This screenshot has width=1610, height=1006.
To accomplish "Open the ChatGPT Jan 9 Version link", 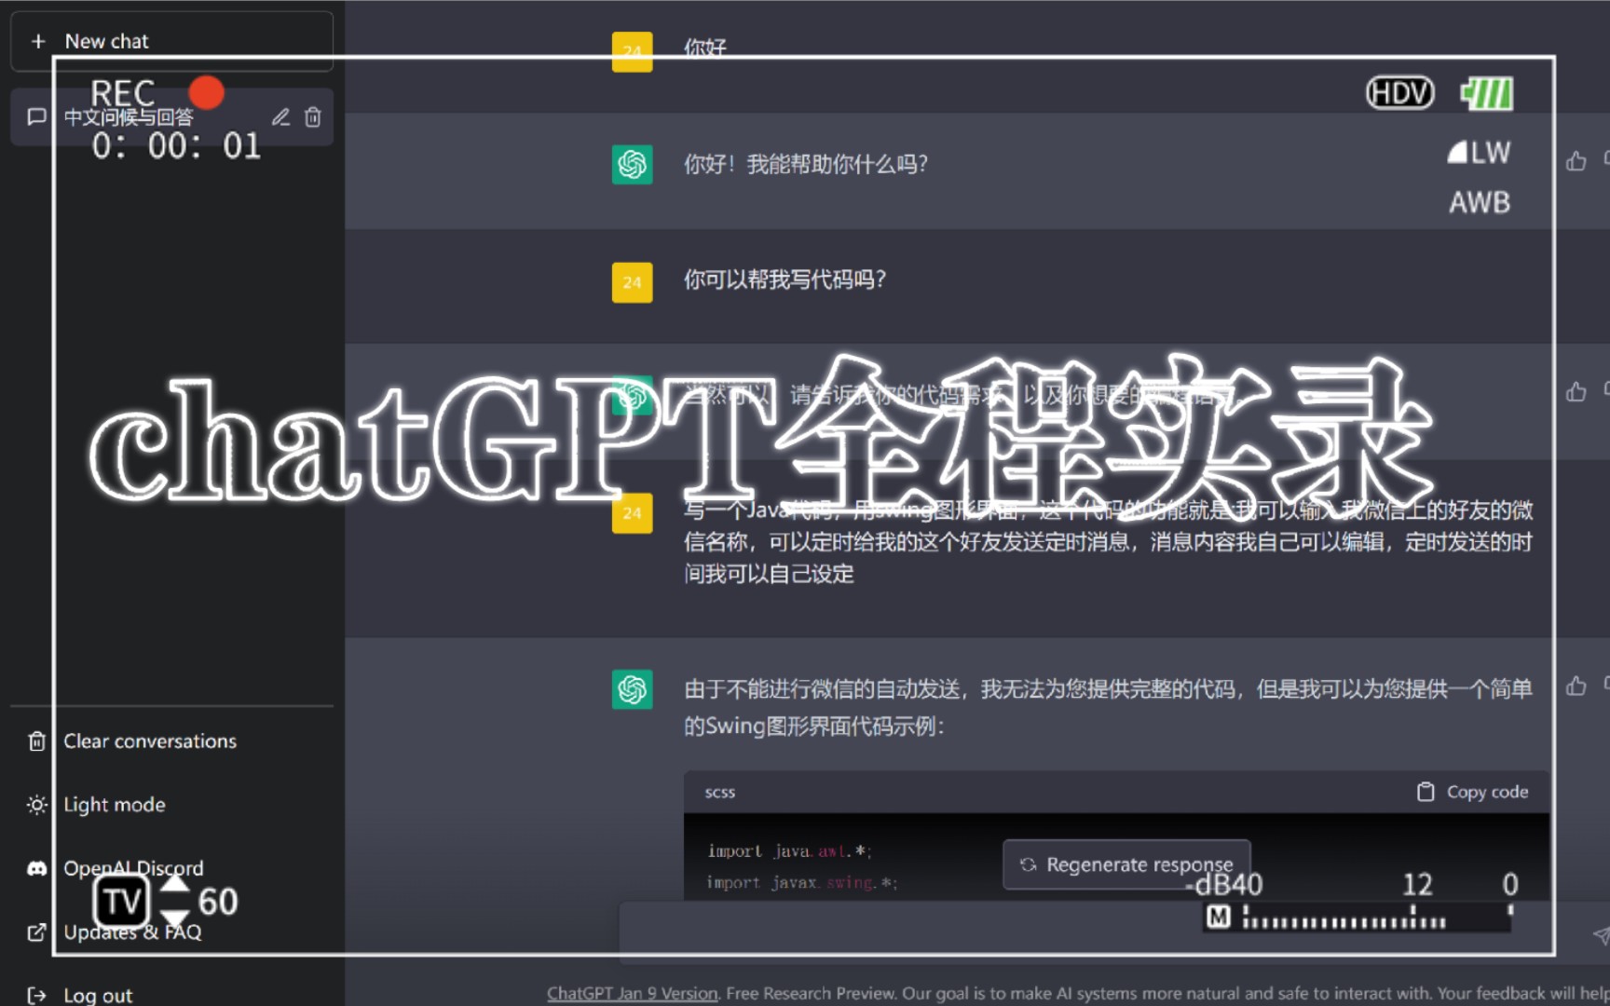I will [x=632, y=993].
